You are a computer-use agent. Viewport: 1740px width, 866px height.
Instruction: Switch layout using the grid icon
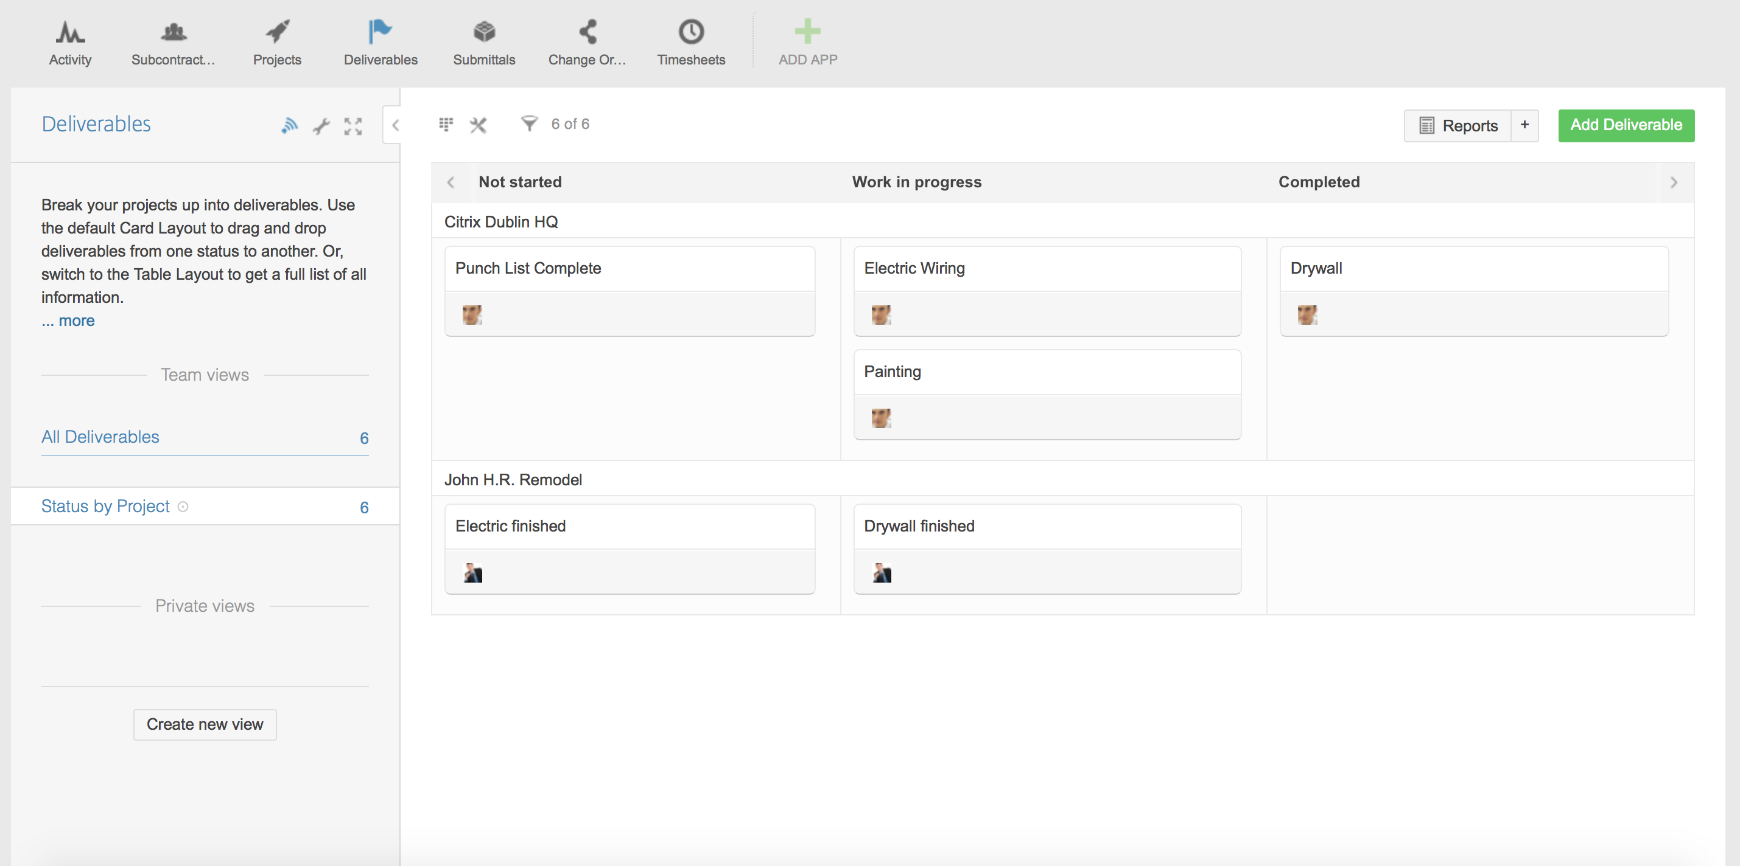coord(446,124)
